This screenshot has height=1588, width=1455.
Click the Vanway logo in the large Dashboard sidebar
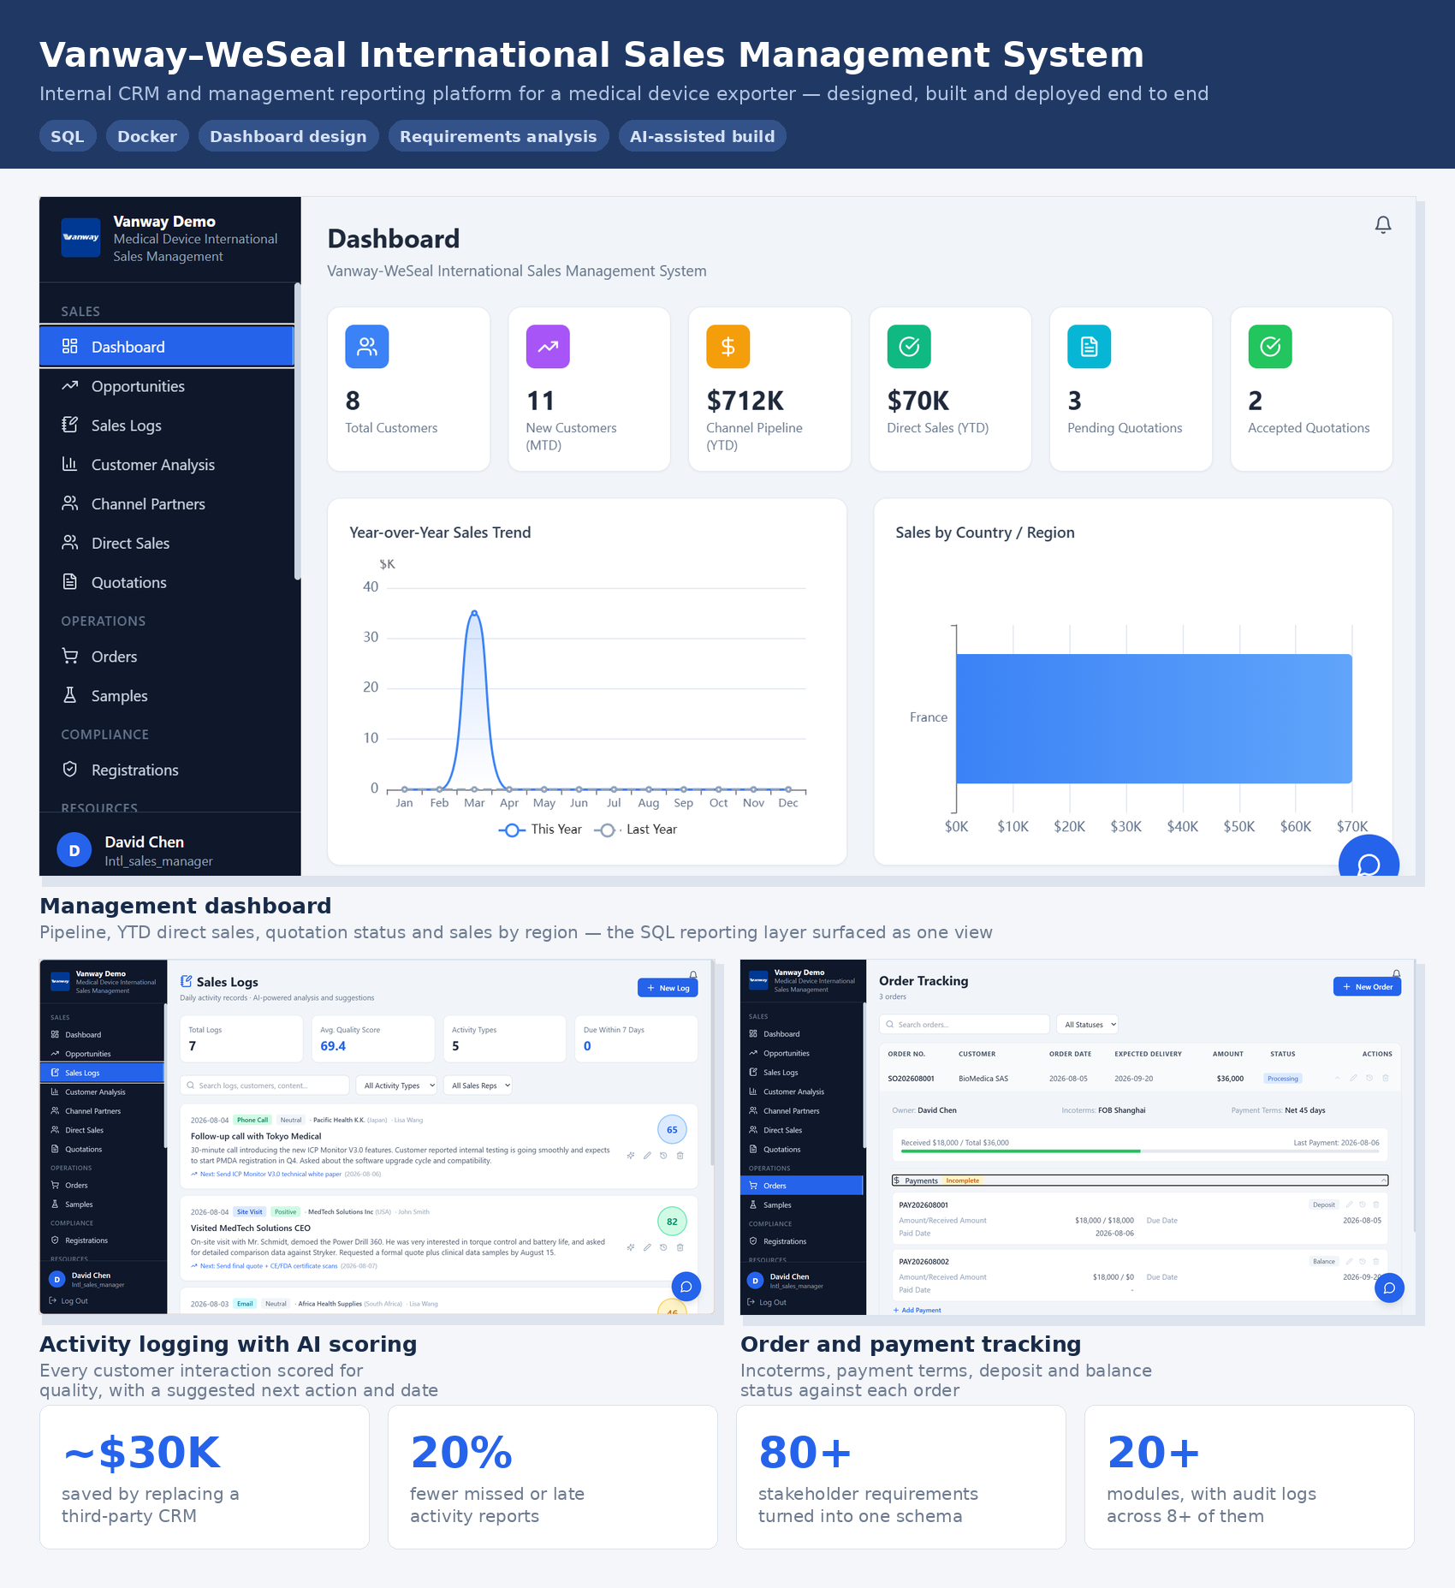click(81, 238)
